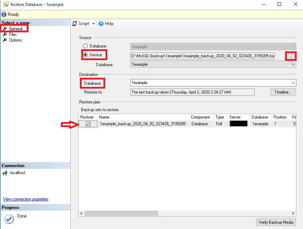
Task: Click the wrench icon beside Options
Action: pyautogui.click(x=5, y=40)
